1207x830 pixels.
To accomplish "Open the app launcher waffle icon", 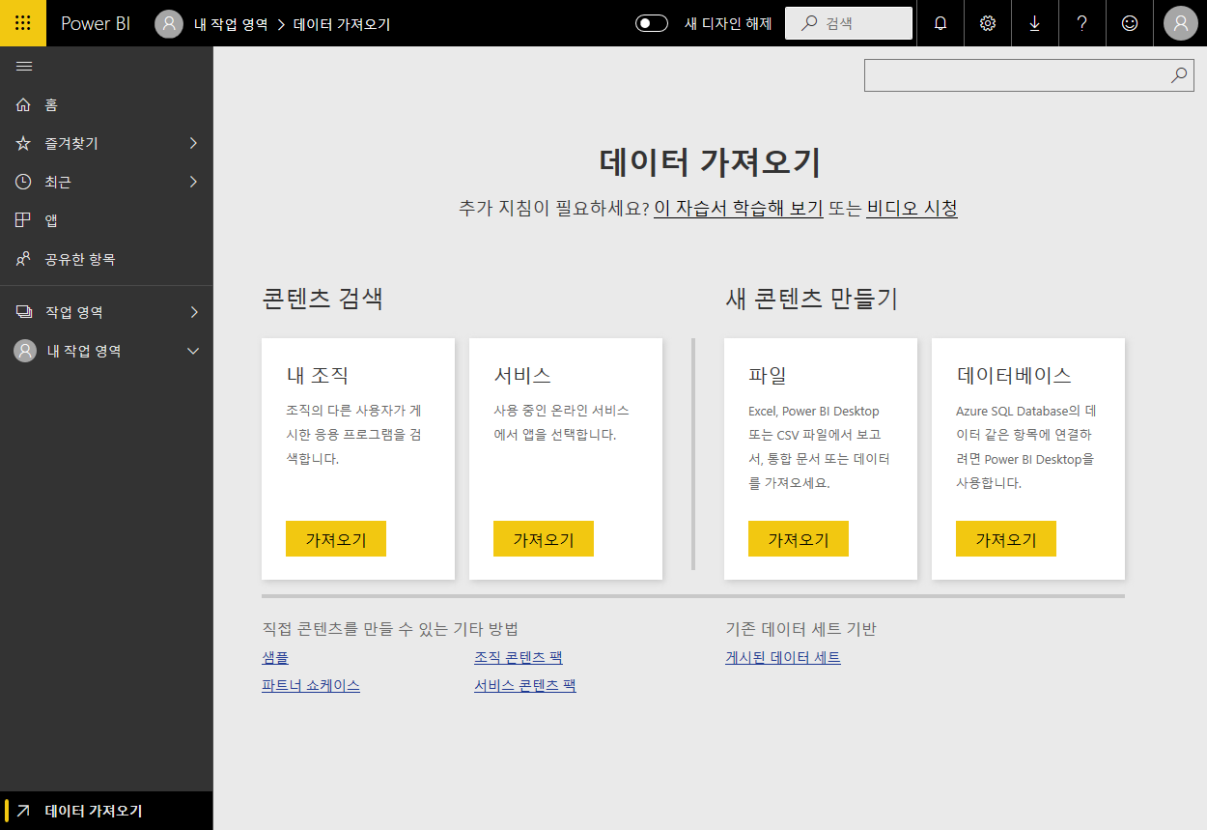I will click(23, 23).
